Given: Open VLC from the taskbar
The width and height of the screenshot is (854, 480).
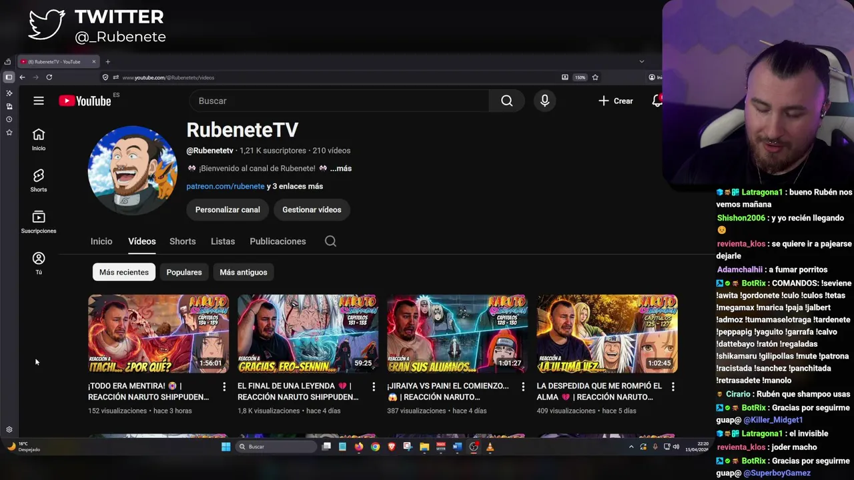Looking at the screenshot, I should 490,447.
